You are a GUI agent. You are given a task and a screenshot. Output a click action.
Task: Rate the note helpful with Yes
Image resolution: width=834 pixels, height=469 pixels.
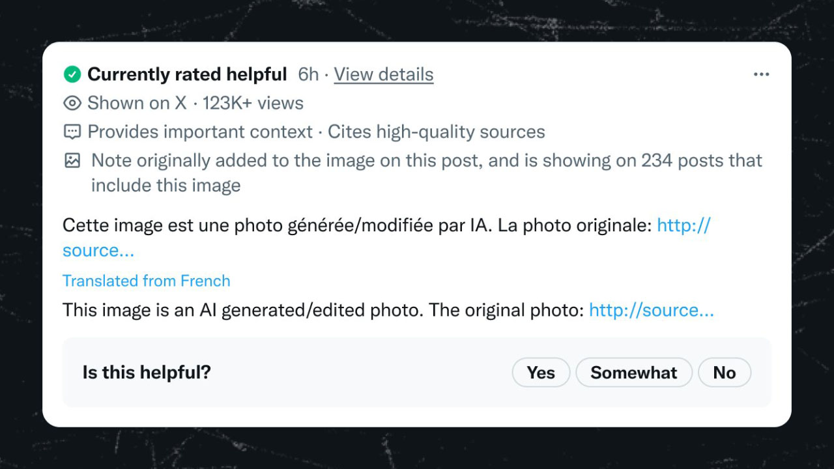(x=541, y=373)
